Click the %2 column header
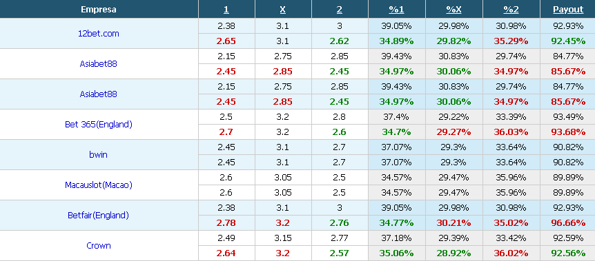 click(511, 10)
